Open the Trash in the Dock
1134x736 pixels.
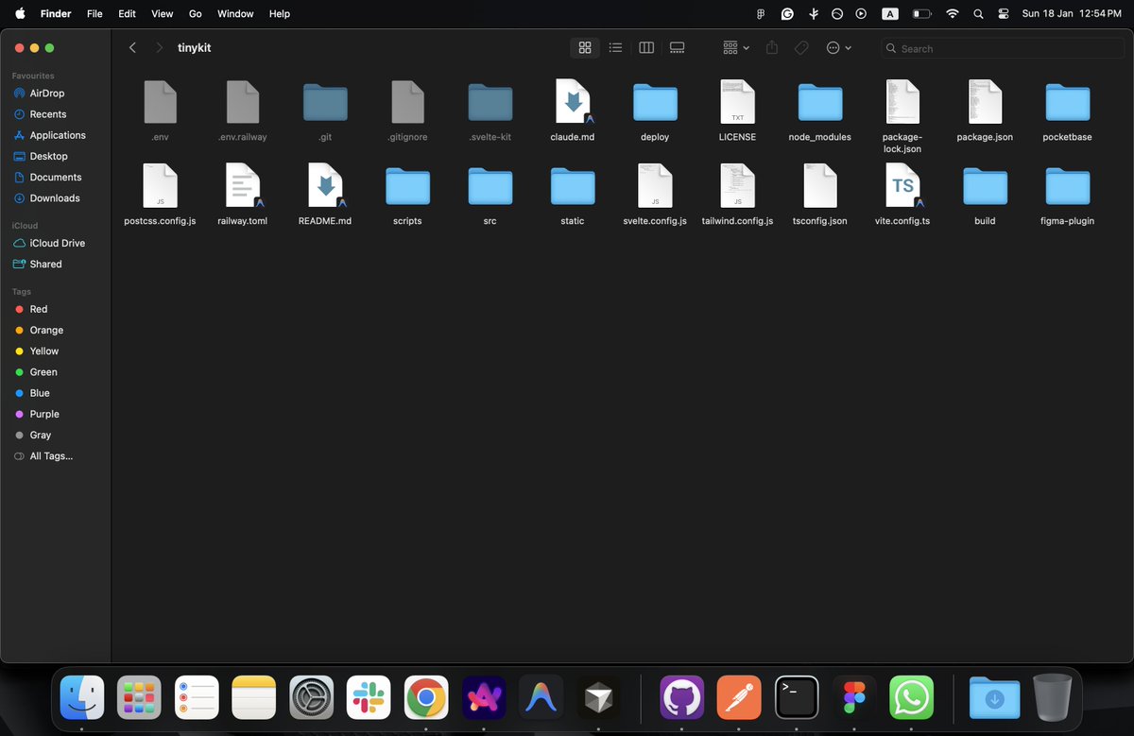1052,697
